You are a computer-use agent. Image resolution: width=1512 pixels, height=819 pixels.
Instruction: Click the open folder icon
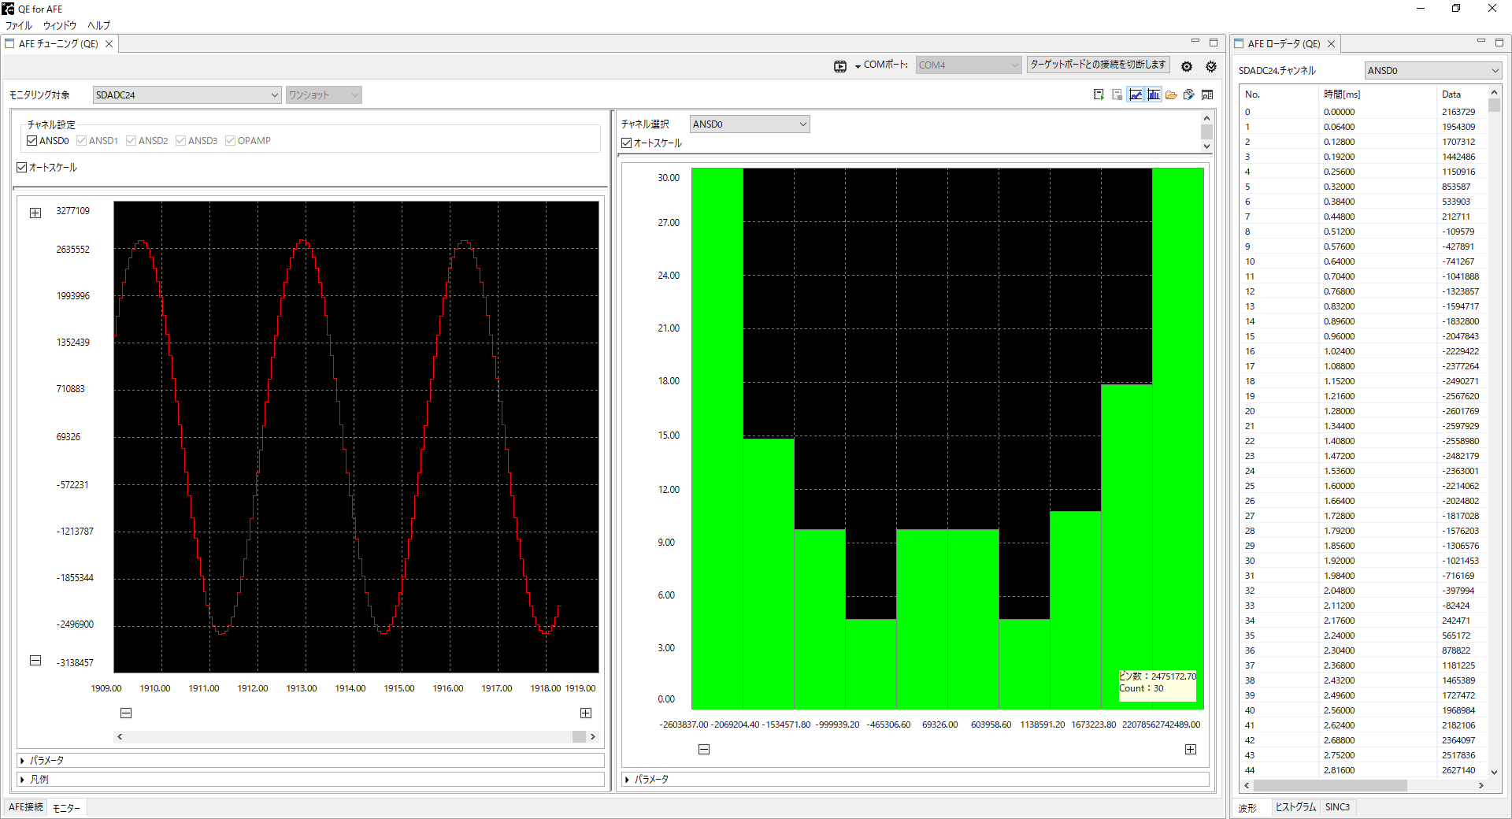tap(1171, 94)
